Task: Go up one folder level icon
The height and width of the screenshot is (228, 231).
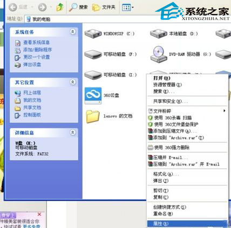Action: pyautogui.click(x=60, y=8)
